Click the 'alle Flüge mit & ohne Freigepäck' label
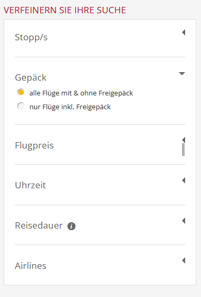201x297 pixels. click(81, 93)
